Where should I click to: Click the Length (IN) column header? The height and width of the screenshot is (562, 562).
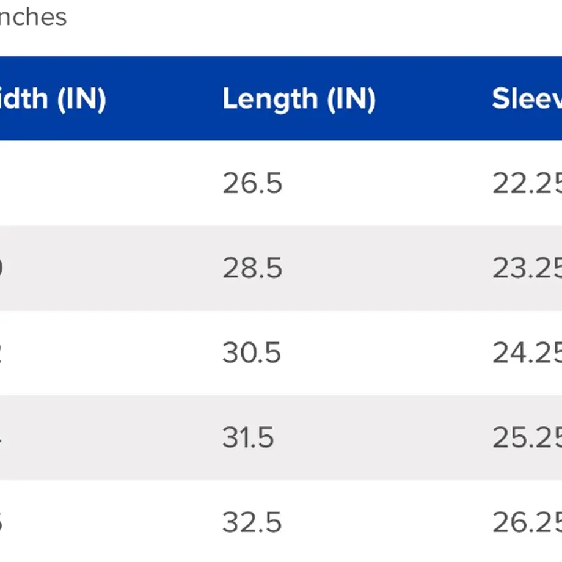[299, 99]
